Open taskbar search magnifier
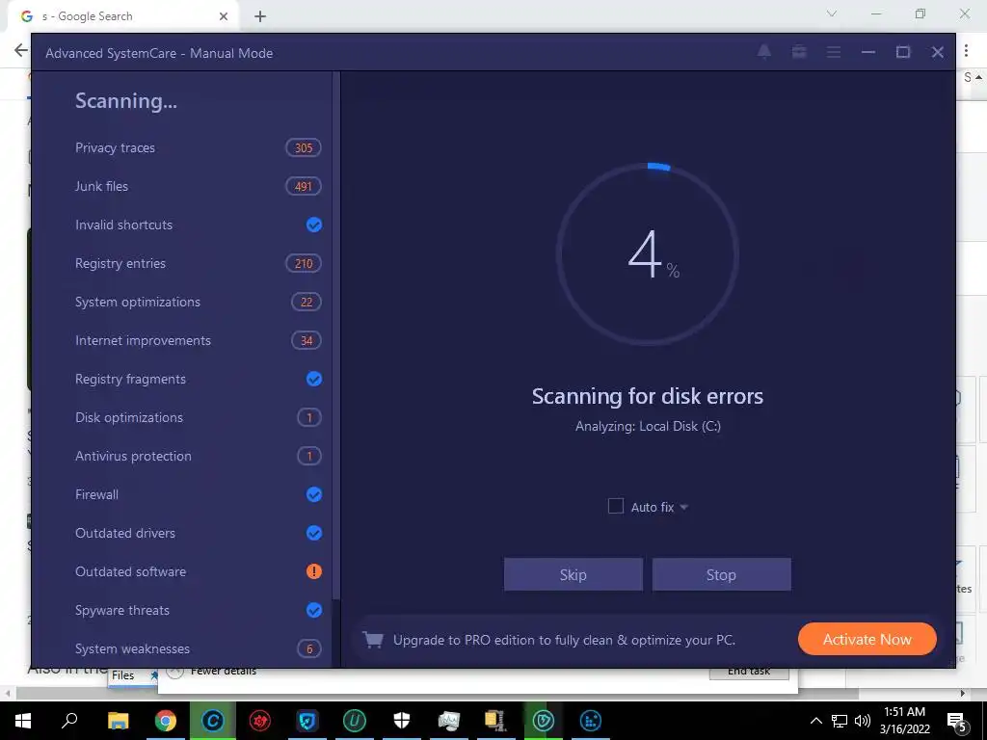 [69, 721]
